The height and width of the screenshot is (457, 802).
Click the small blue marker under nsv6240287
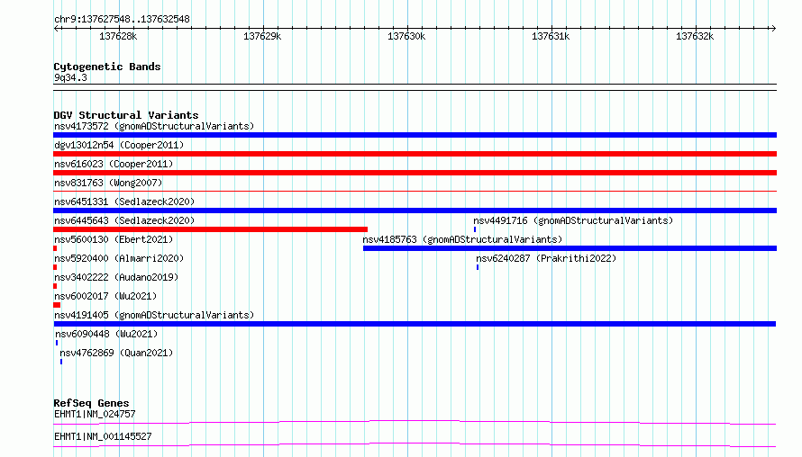[x=478, y=267]
